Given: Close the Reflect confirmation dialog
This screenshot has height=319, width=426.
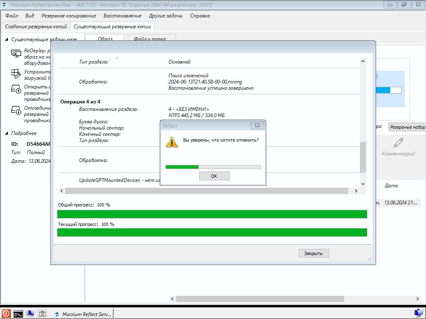Looking at the screenshot, I should click(x=258, y=125).
